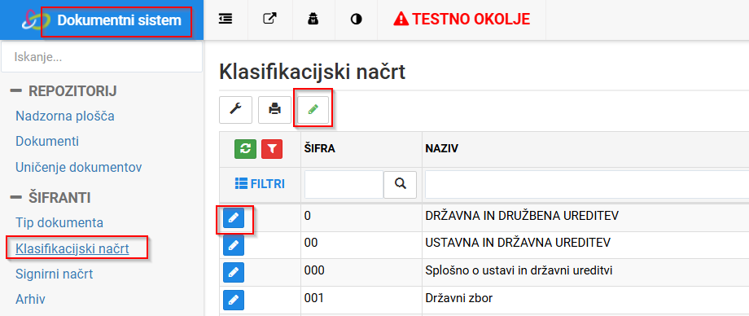The width and height of the screenshot is (749, 316).
Task: Click the Državni zbor name cell
Action: (x=585, y=301)
